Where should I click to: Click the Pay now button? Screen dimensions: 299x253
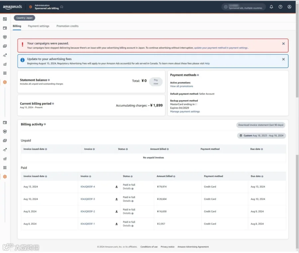(156, 82)
